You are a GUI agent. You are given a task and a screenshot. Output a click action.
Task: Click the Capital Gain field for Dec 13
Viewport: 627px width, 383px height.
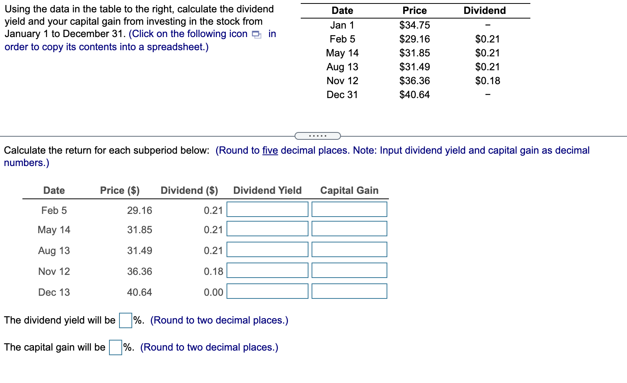tap(348, 292)
